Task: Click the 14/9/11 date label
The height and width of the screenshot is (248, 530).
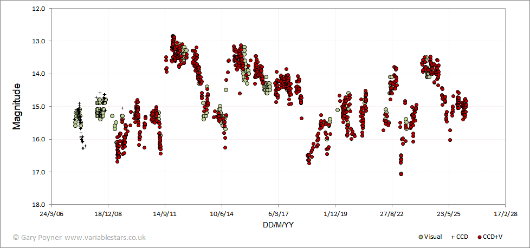Action: click(165, 214)
